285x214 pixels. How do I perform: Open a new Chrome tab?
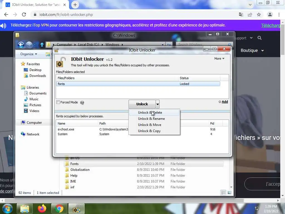pos(75,5)
